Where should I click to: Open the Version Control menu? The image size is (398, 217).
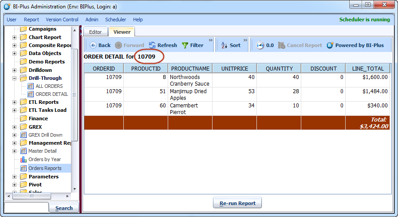(62, 20)
